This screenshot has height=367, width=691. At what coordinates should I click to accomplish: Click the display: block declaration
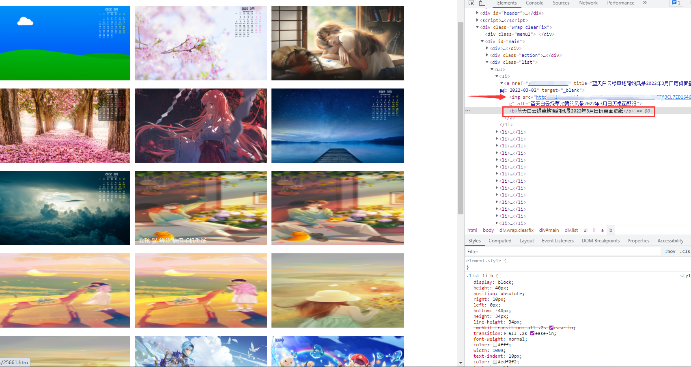(493, 282)
